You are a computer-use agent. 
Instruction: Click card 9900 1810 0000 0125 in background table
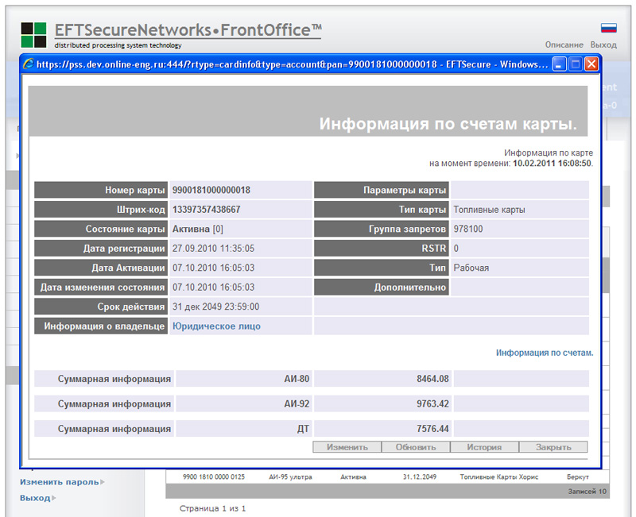[214, 476]
